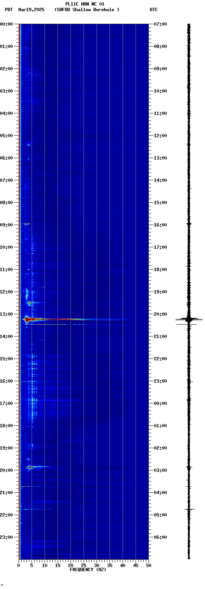
Task: Click the "(SAFOD Shallow Borehole )" subtitle
Action: [x=87, y=10]
